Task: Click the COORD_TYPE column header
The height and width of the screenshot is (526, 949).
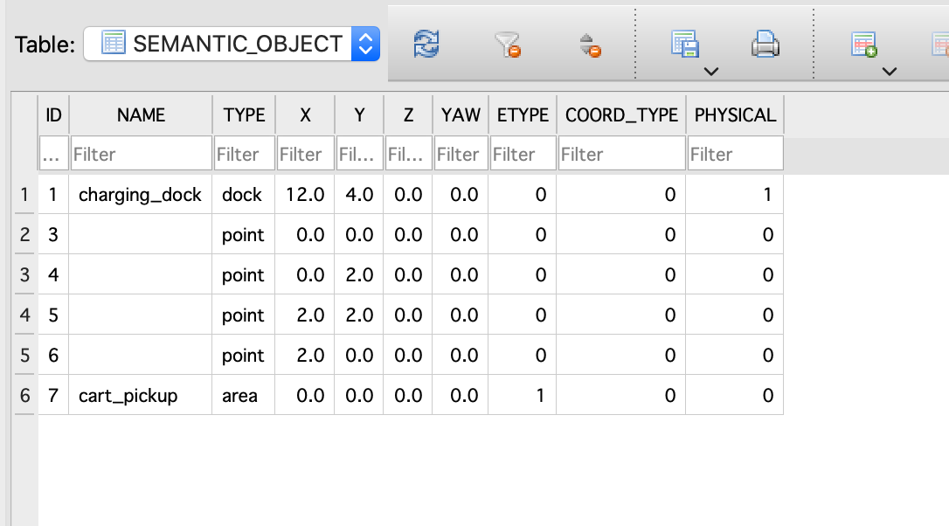Action: [621, 115]
